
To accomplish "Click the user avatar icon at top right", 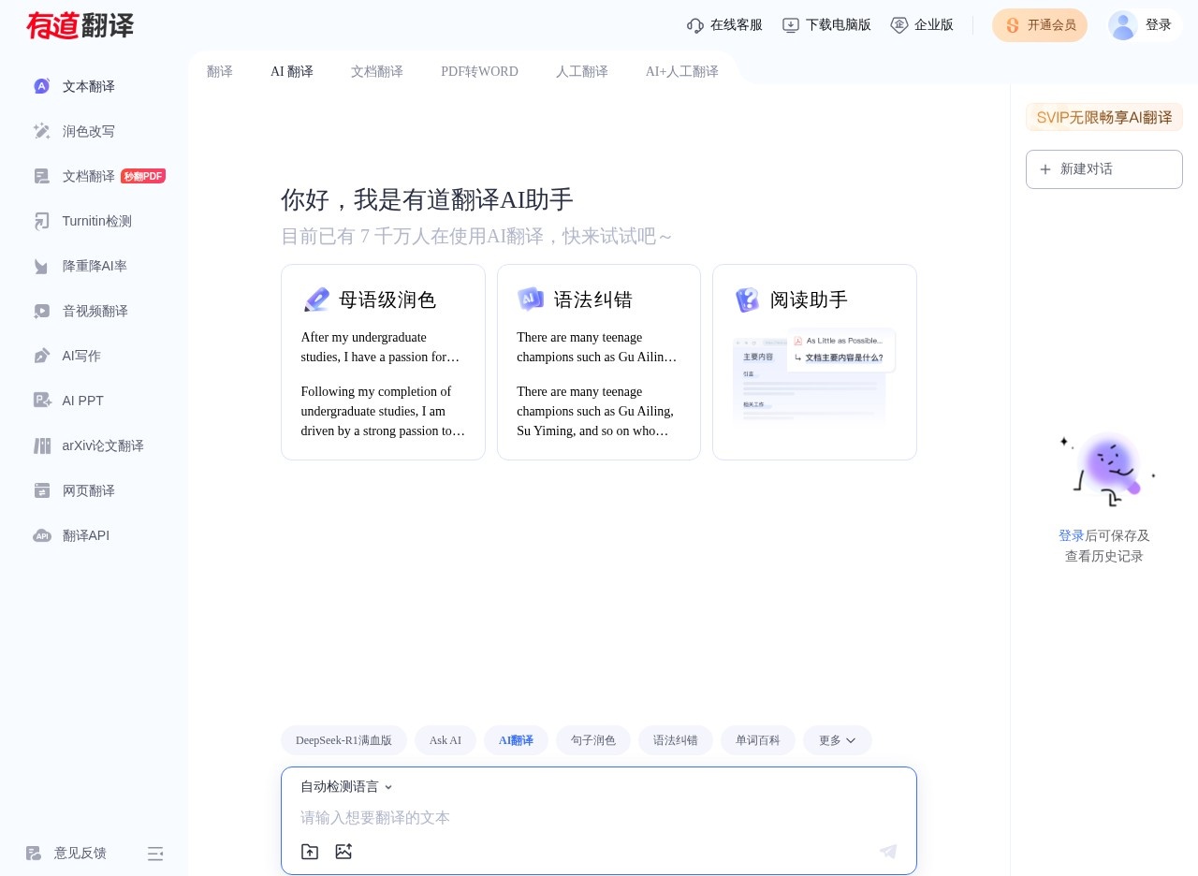I will (1122, 25).
